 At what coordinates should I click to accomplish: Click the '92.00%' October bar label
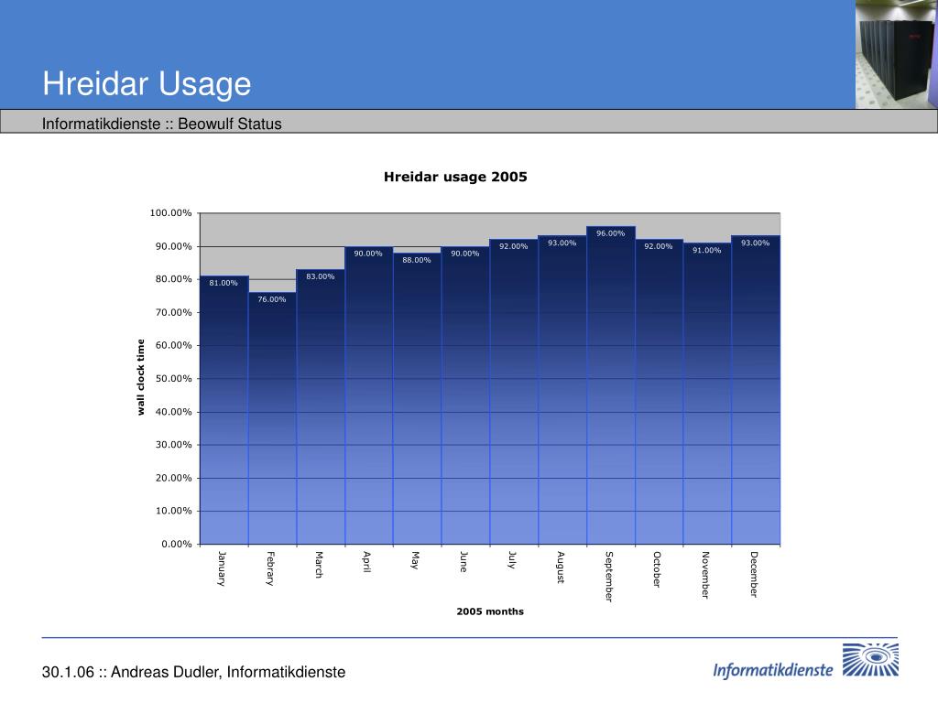(658, 246)
